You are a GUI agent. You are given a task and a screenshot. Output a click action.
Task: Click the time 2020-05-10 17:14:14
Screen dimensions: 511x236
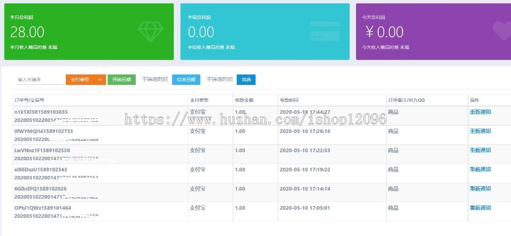305,188
